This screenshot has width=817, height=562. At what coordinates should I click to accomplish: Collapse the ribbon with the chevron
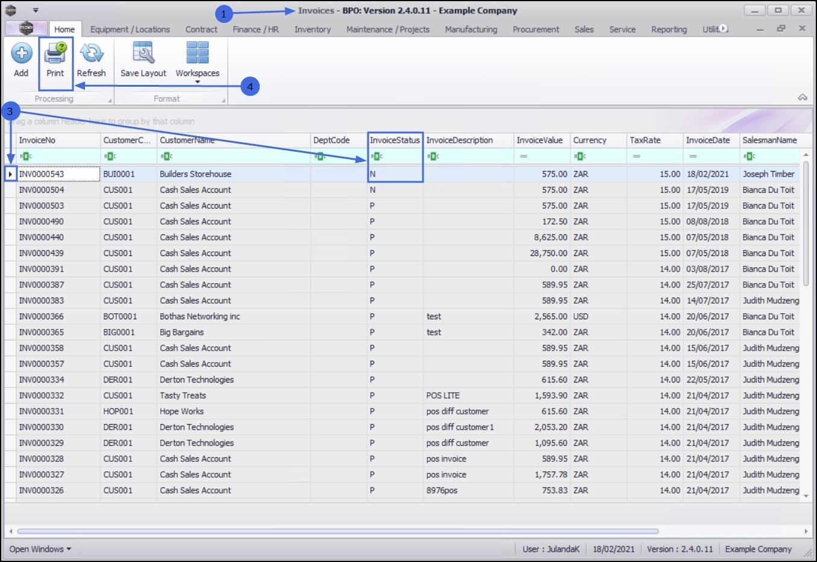tap(803, 97)
